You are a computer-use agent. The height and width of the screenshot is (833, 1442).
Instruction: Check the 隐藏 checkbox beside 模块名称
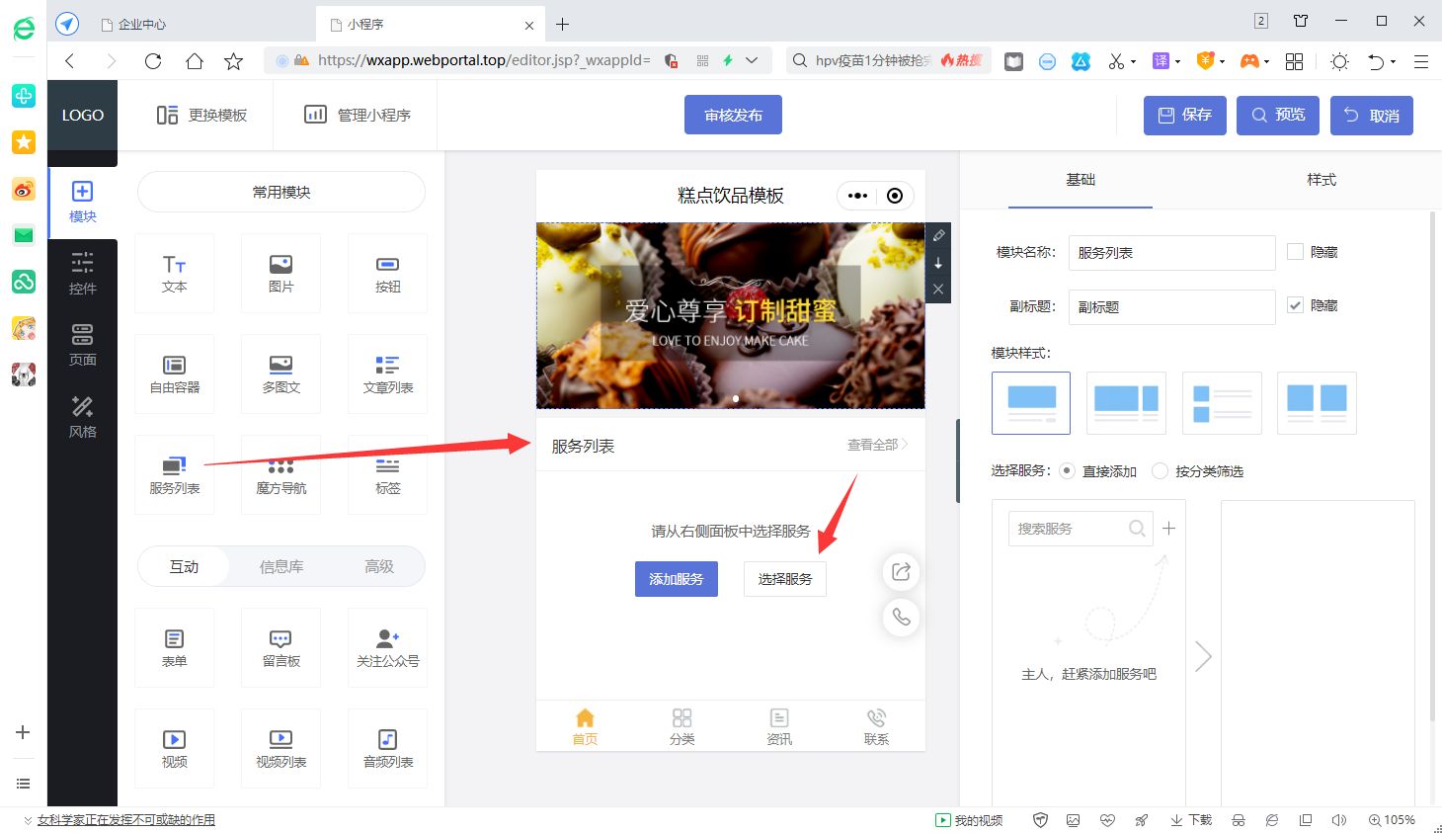pyautogui.click(x=1295, y=252)
